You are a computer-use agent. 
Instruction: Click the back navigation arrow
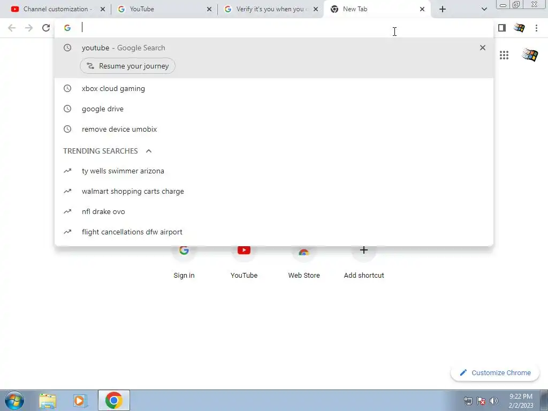coord(12,28)
